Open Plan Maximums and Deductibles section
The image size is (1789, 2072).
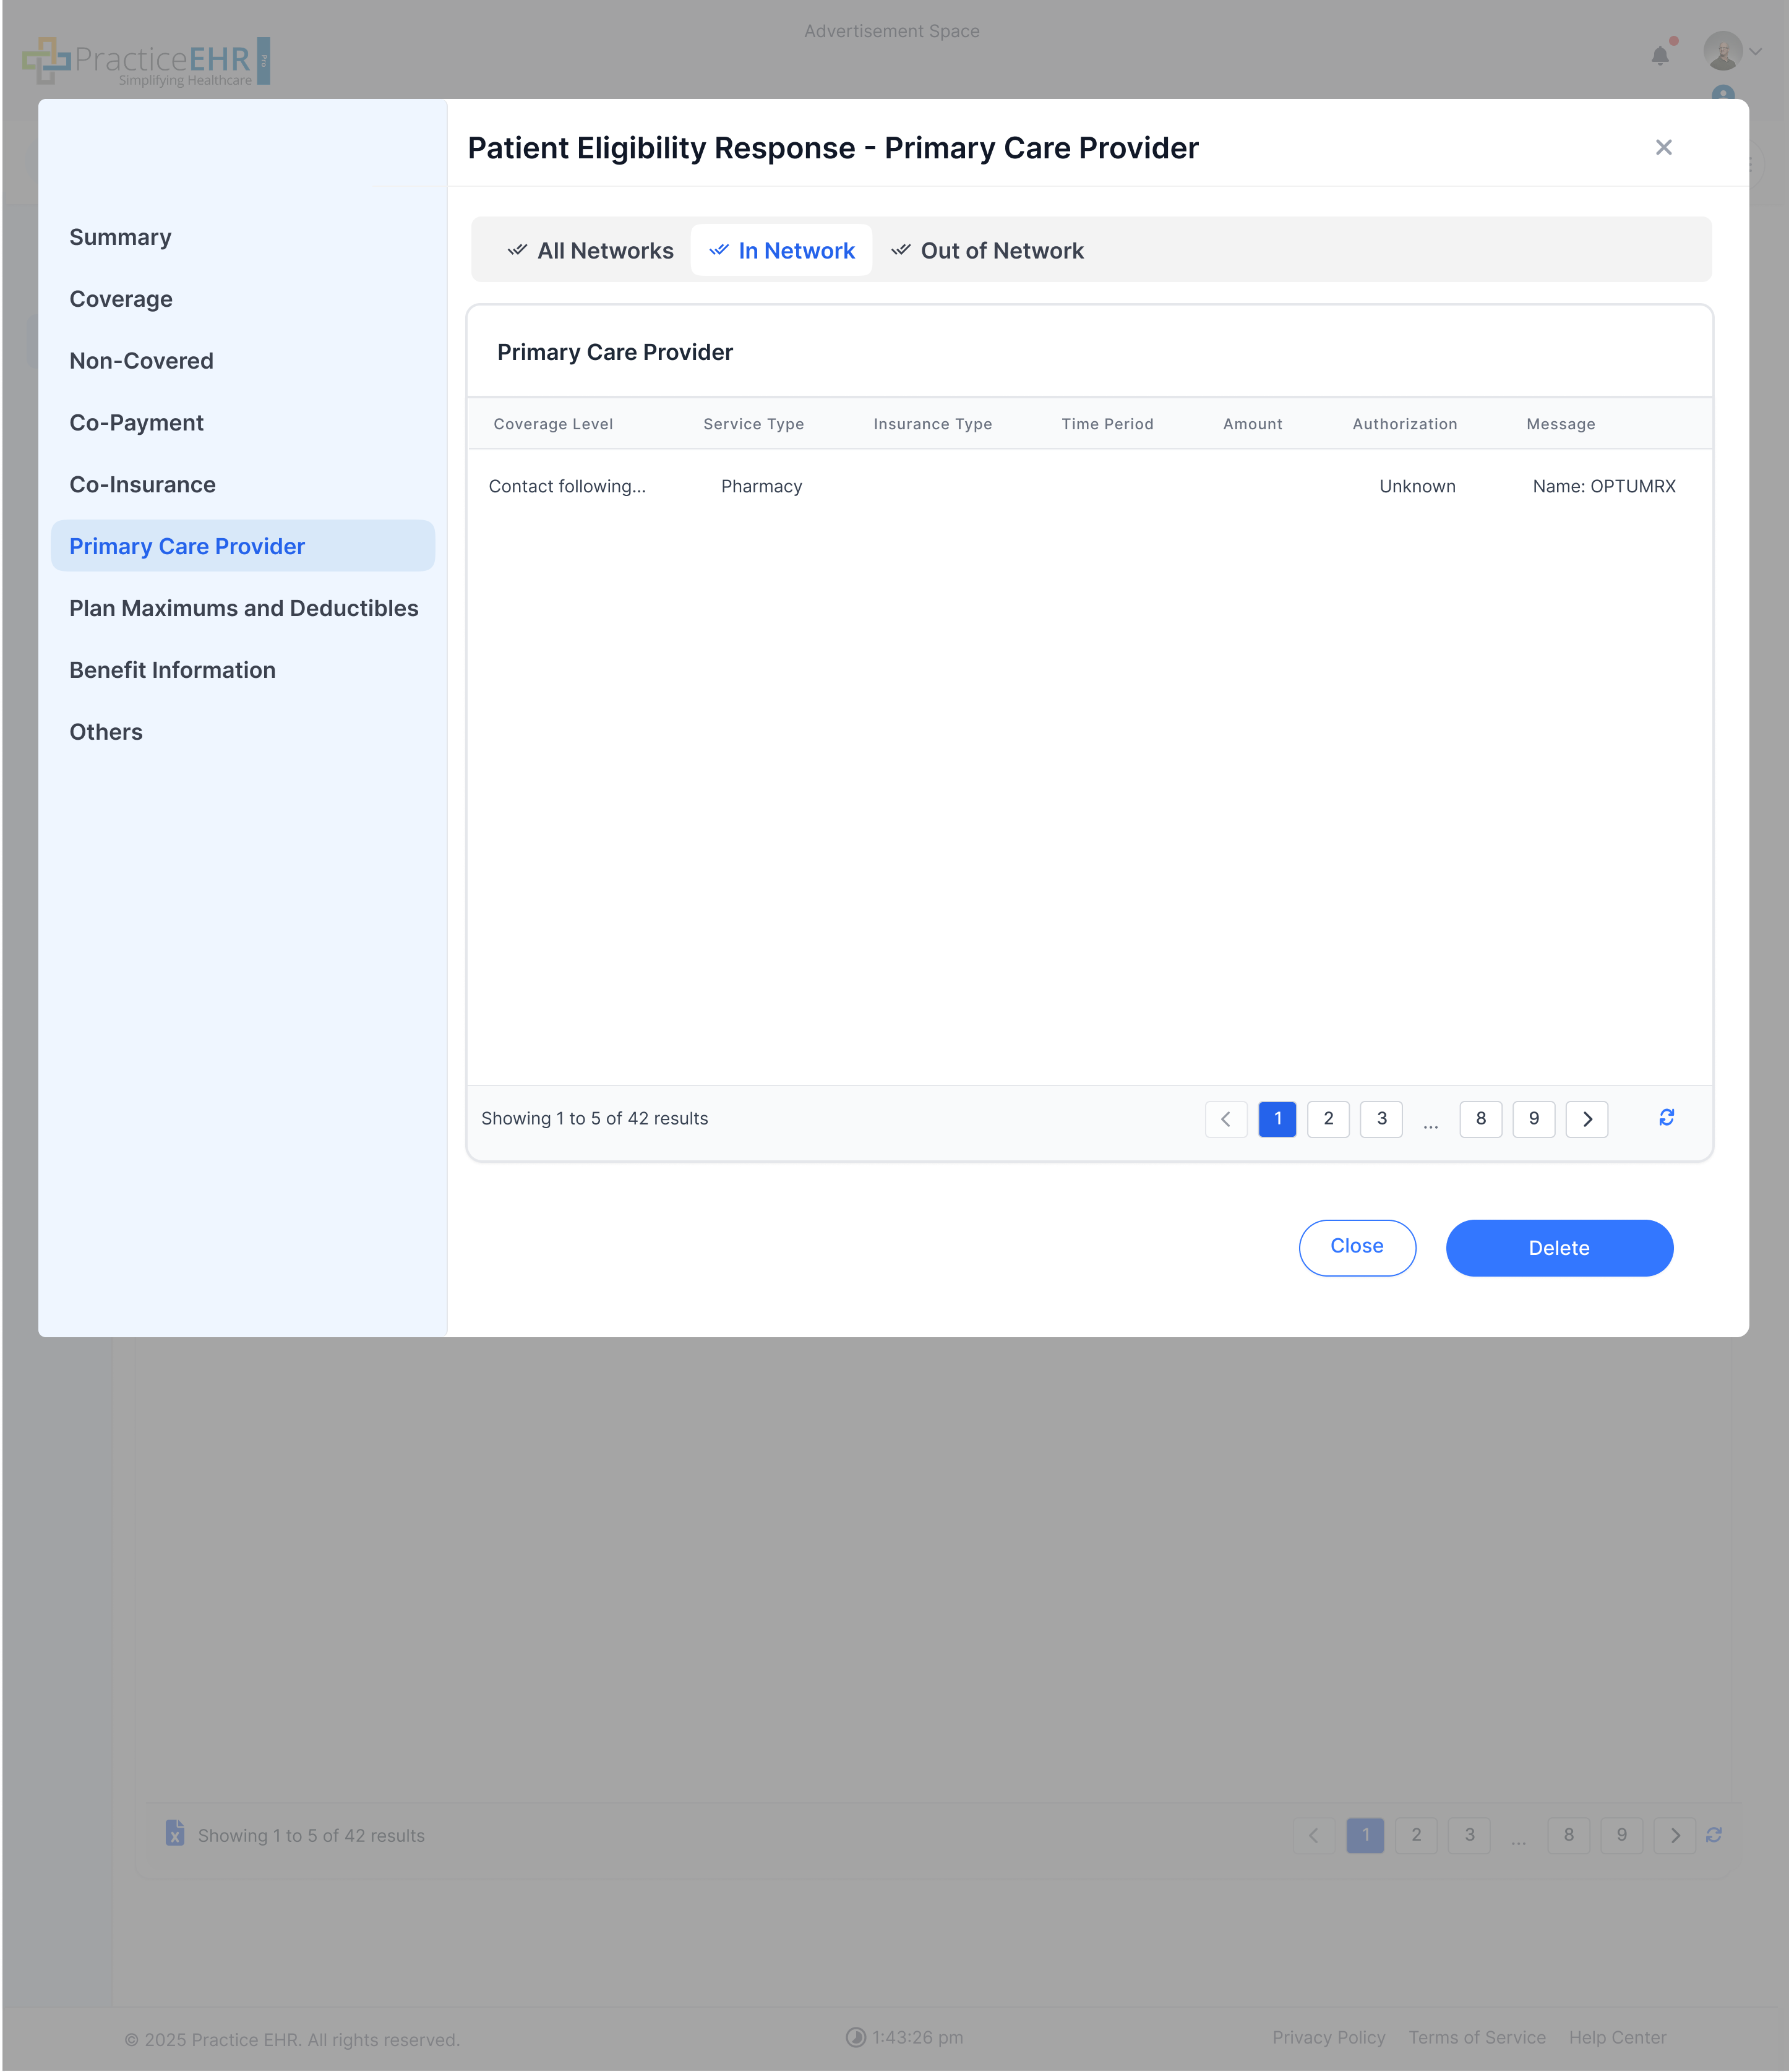(243, 608)
